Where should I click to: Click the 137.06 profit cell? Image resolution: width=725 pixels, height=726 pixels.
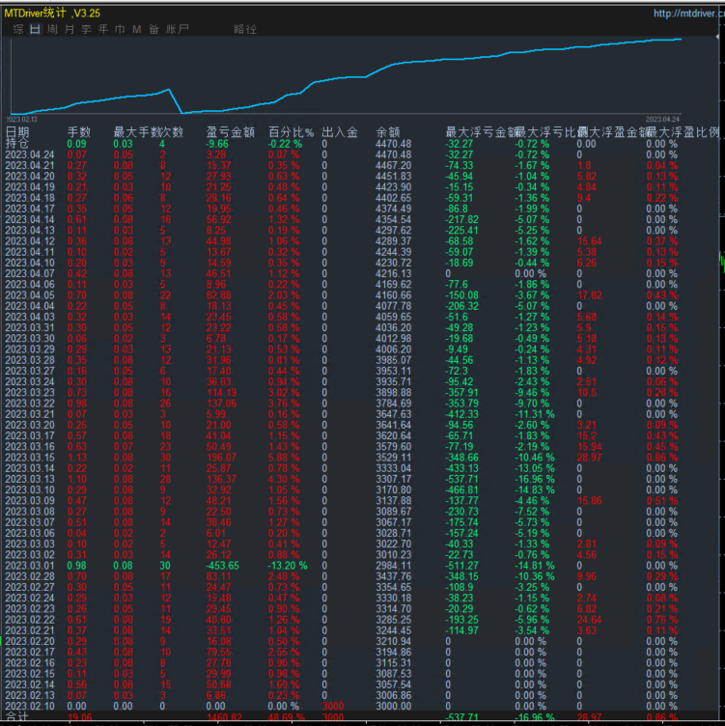click(221, 404)
